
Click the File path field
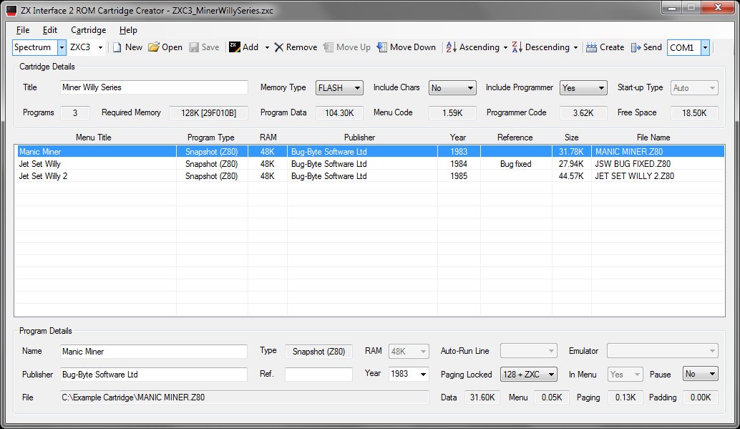coord(244,397)
